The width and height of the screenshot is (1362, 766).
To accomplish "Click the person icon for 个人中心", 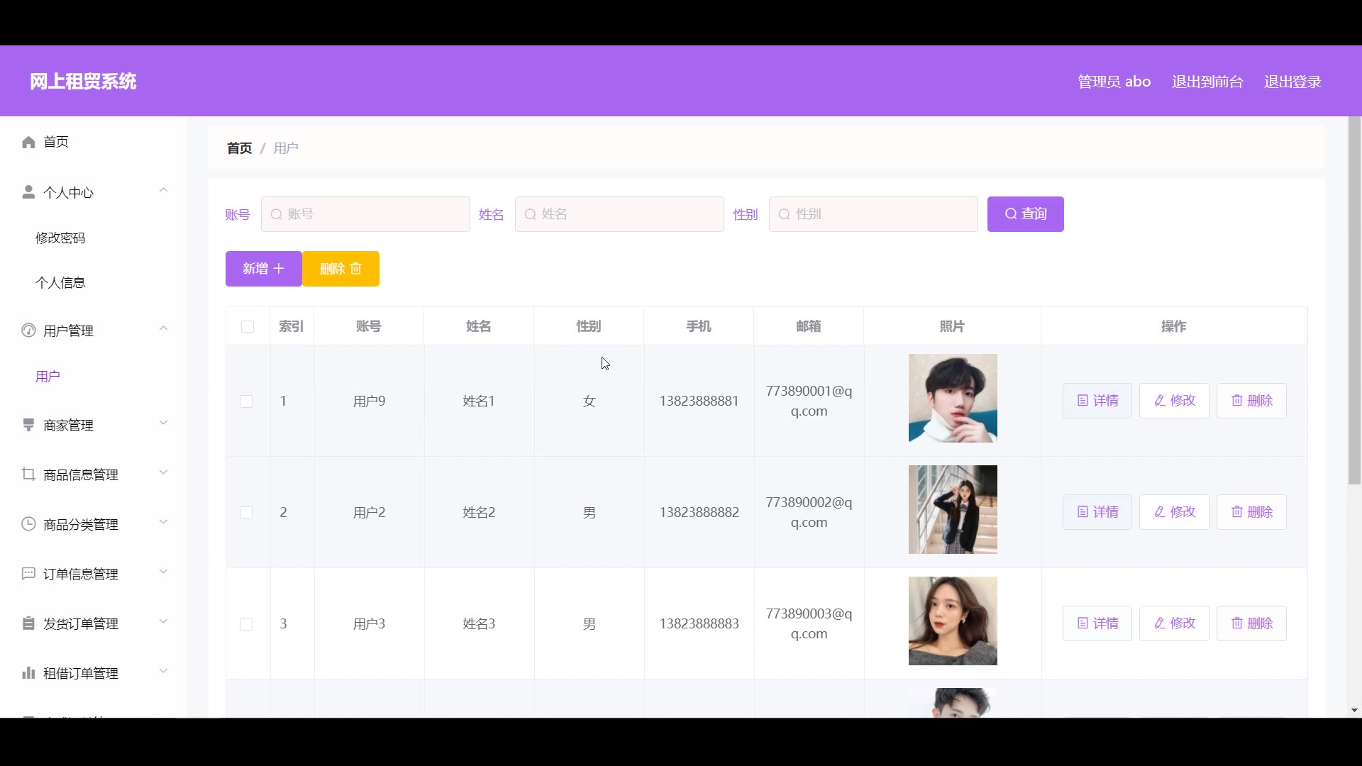I will [x=28, y=192].
